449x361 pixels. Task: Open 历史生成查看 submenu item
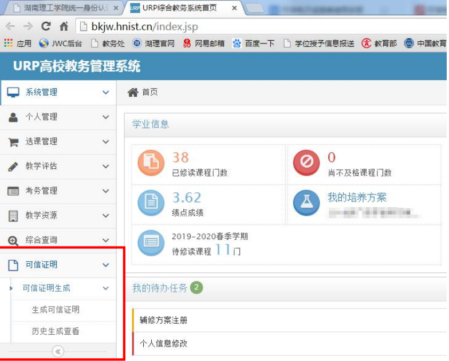56,331
